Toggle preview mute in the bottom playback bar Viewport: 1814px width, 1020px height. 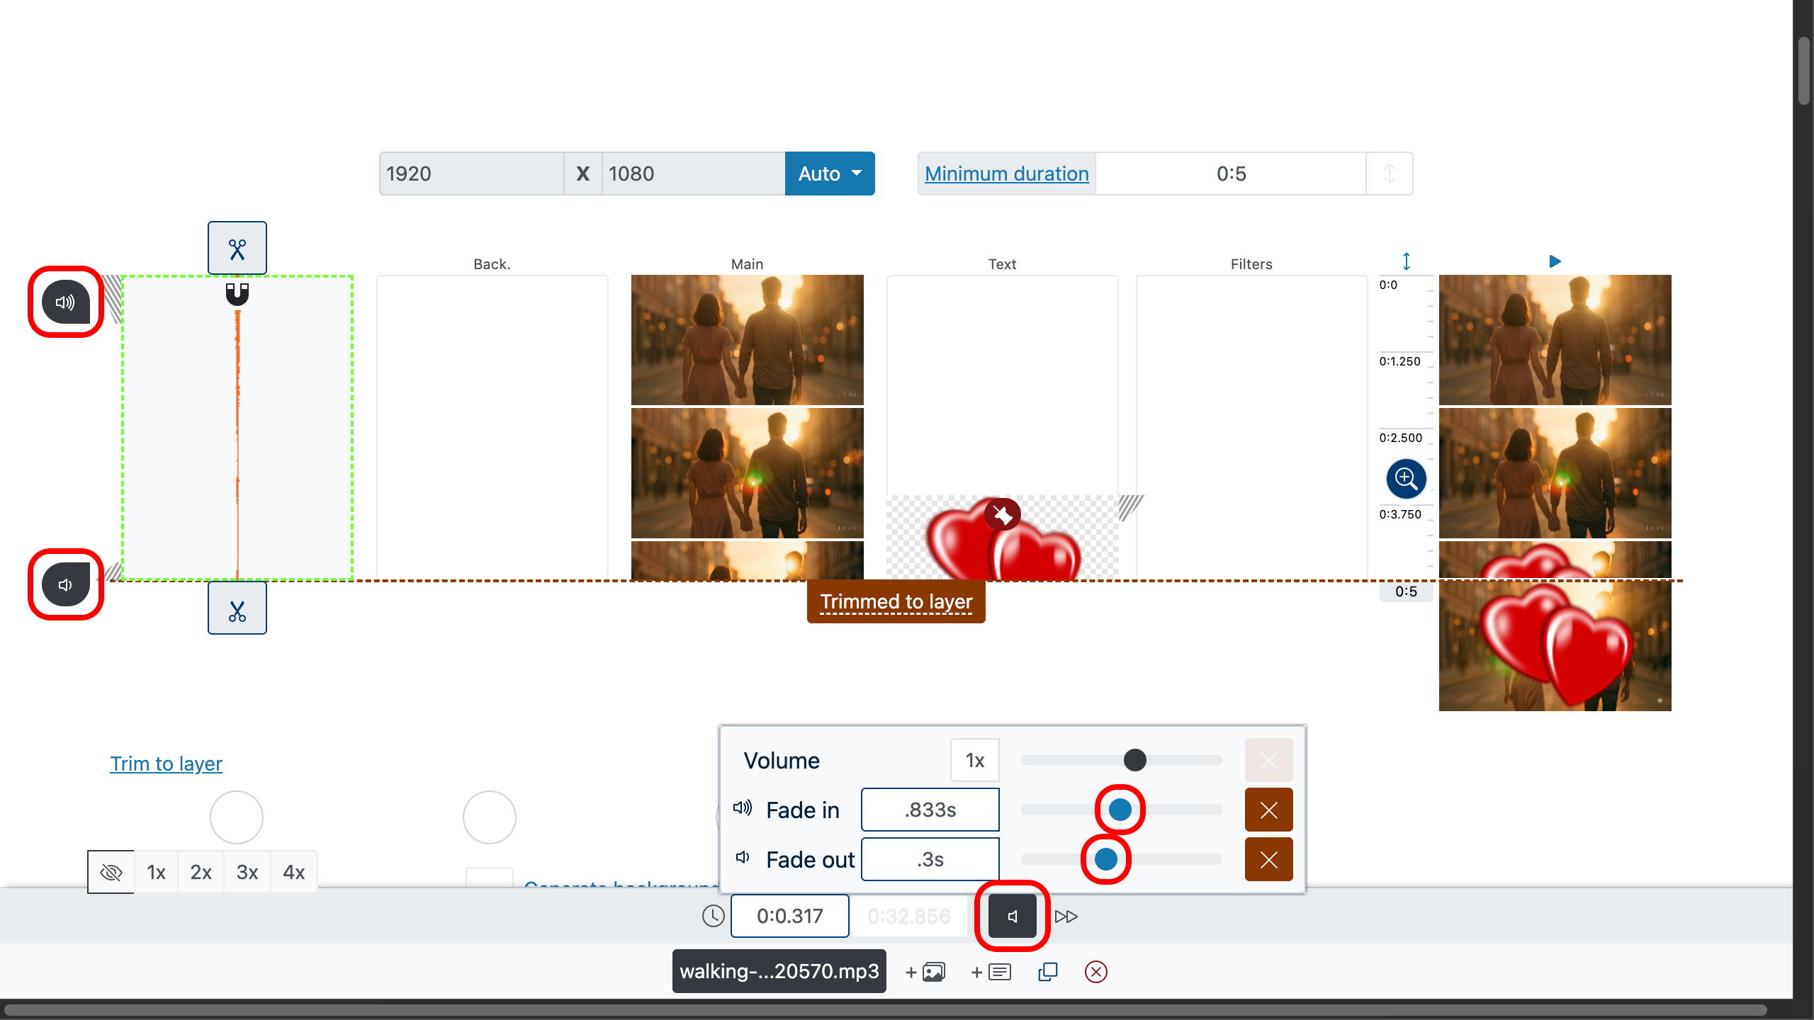point(1012,915)
